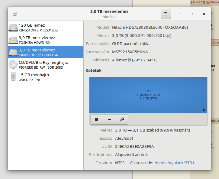Click the Alapszintű adatok partition type
Screen dimensions: 219x179
[x=131, y=155]
